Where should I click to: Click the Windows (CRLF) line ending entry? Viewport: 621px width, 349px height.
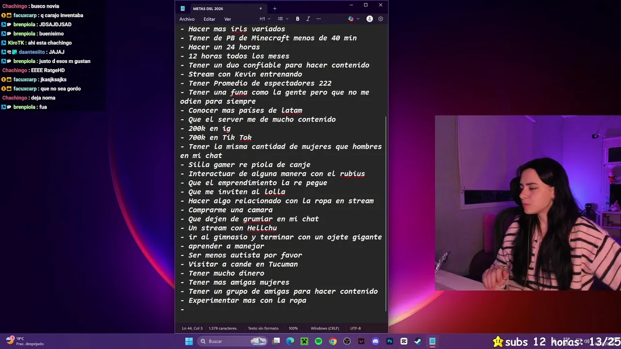pyautogui.click(x=325, y=328)
